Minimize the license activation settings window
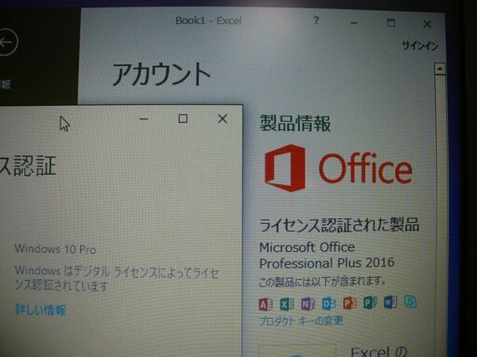The height and width of the screenshot is (357, 477). coord(143,119)
